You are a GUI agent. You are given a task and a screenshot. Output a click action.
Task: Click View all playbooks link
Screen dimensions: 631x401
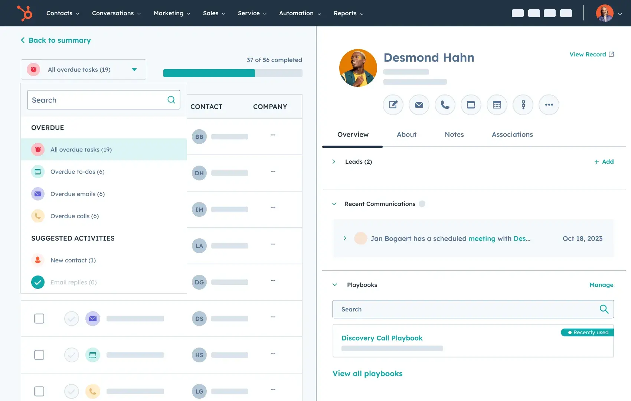(367, 374)
